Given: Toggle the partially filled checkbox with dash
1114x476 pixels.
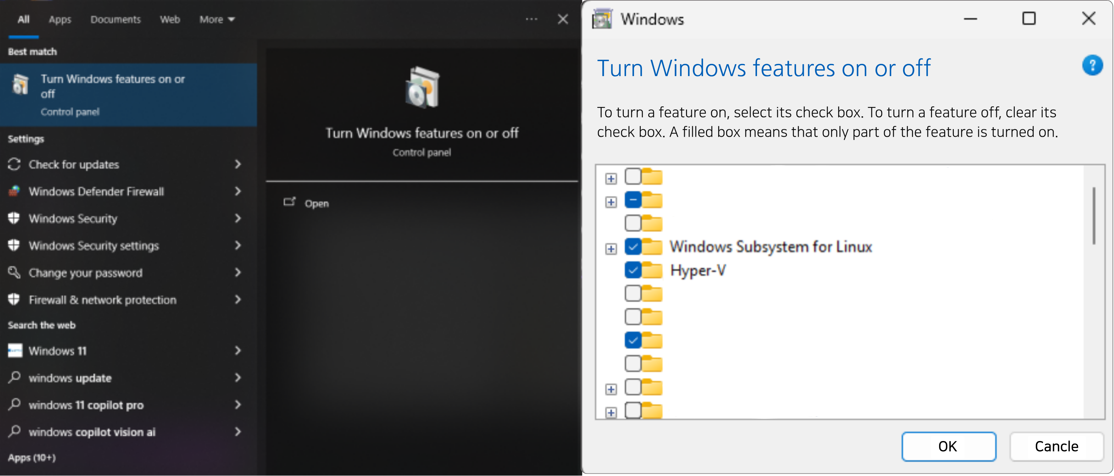Looking at the screenshot, I should [x=633, y=200].
